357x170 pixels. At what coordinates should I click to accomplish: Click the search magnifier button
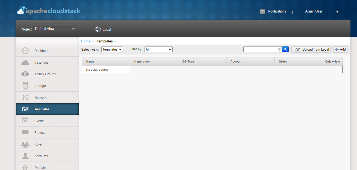tap(285, 49)
